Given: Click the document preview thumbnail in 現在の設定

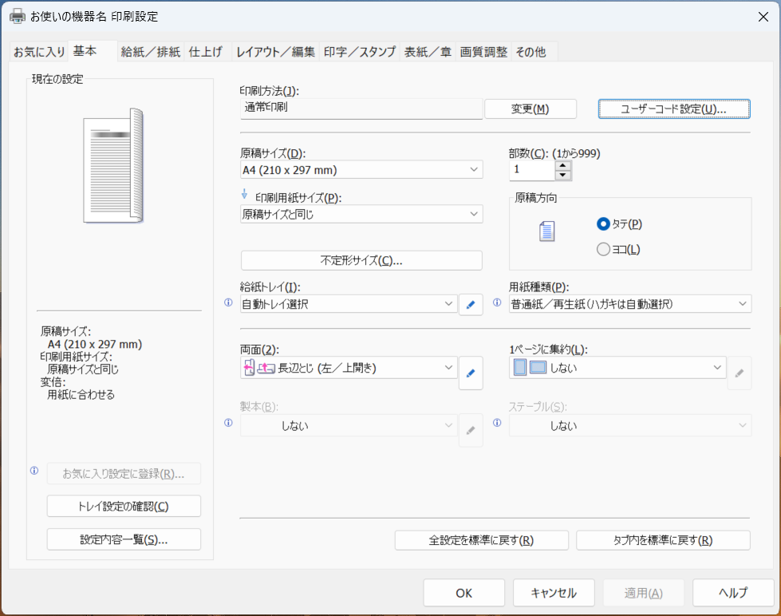Looking at the screenshot, I should [112, 167].
